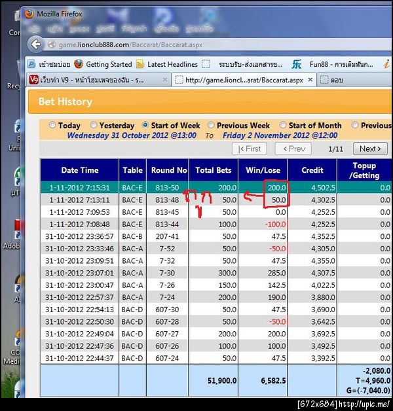Open the Latest Headlines feed bookmark
This screenshot has height=411, width=393.
167,64
